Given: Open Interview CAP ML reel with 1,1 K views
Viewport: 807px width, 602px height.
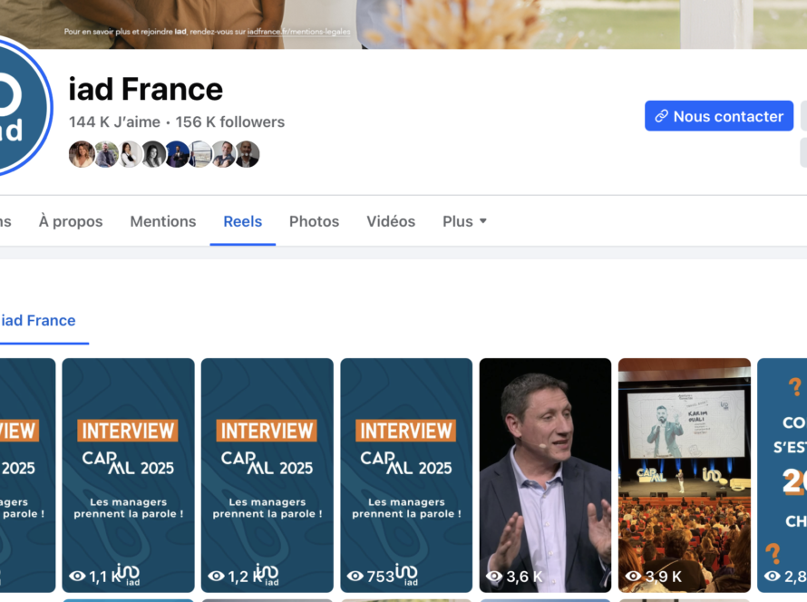Looking at the screenshot, I should point(128,475).
